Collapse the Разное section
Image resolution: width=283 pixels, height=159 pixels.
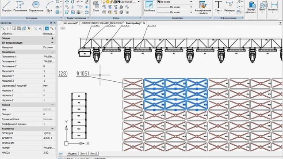click(x=52, y=105)
